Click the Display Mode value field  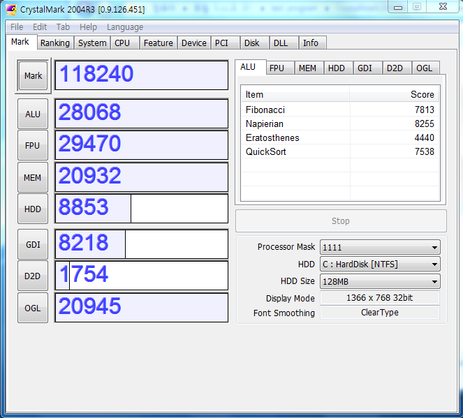pyautogui.click(x=380, y=298)
